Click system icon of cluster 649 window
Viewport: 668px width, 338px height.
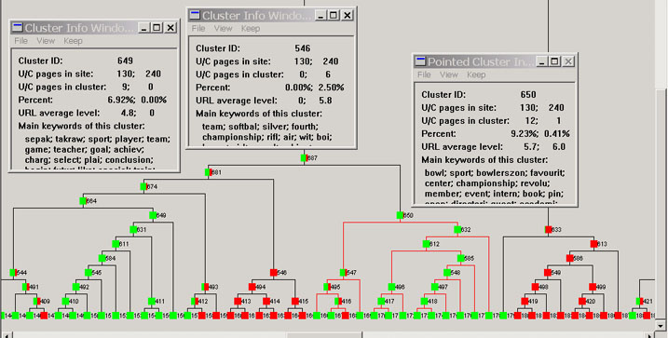(x=18, y=28)
